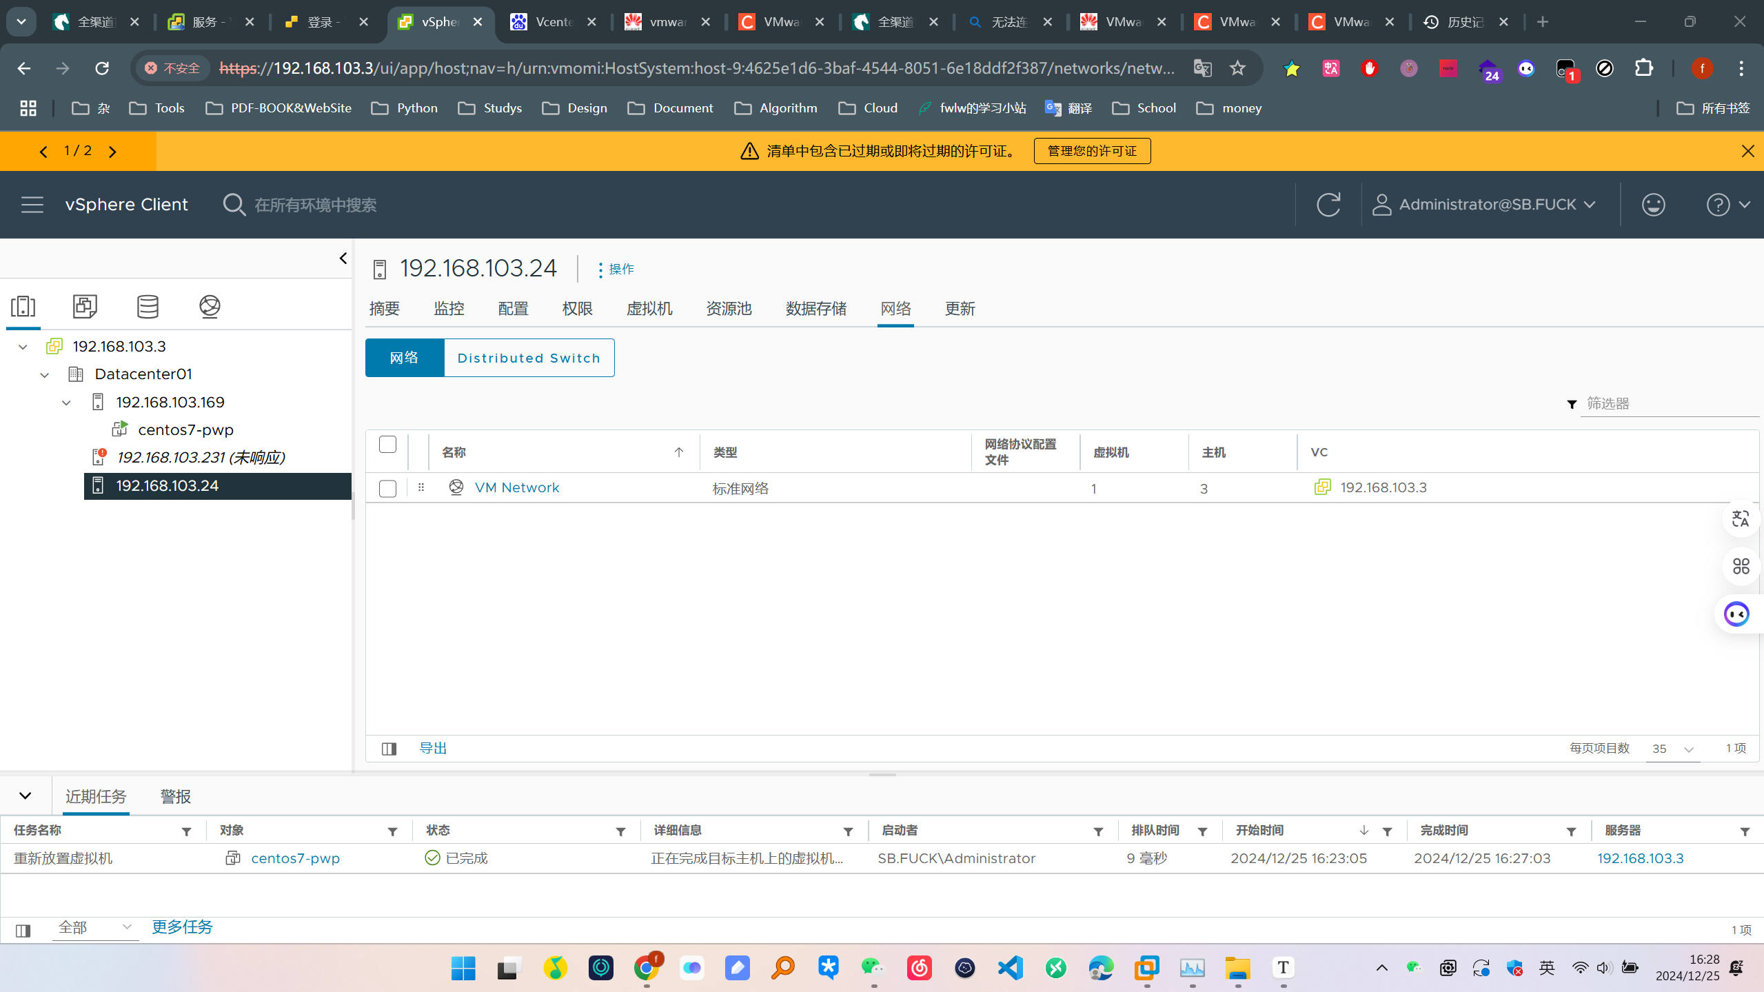The height and width of the screenshot is (992, 1764).
Task: Filter the 状态 column
Action: tap(620, 832)
